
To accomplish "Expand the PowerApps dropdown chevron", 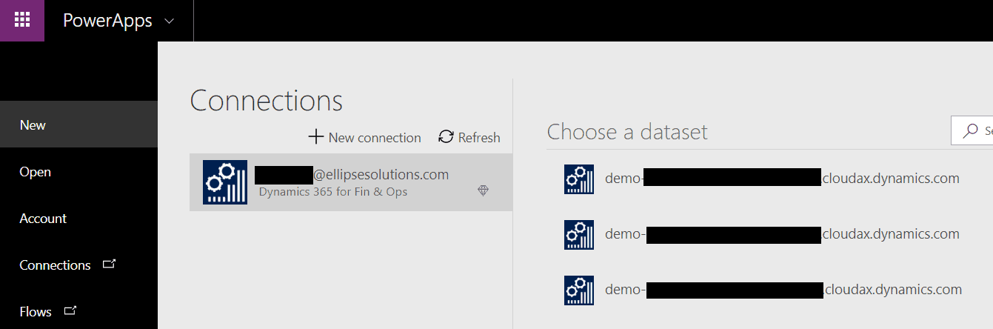I will (170, 21).
